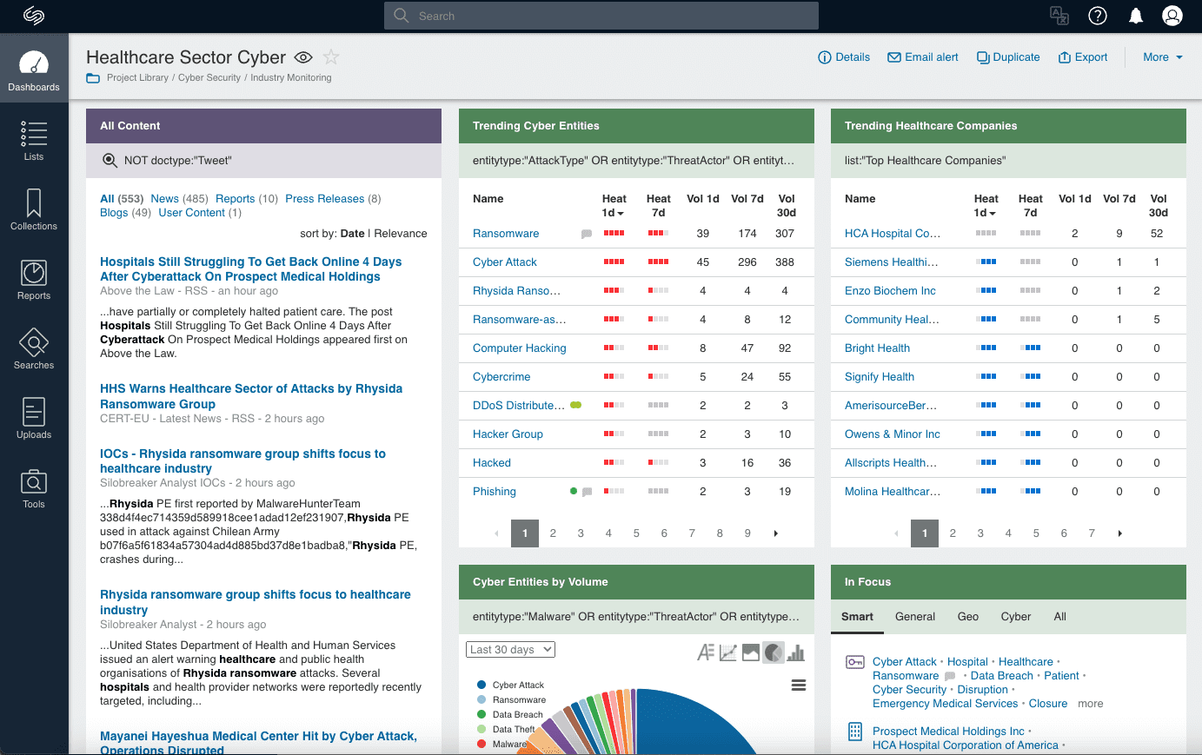Click the Details button
Screen dimensions: 1202x755
point(844,57)
